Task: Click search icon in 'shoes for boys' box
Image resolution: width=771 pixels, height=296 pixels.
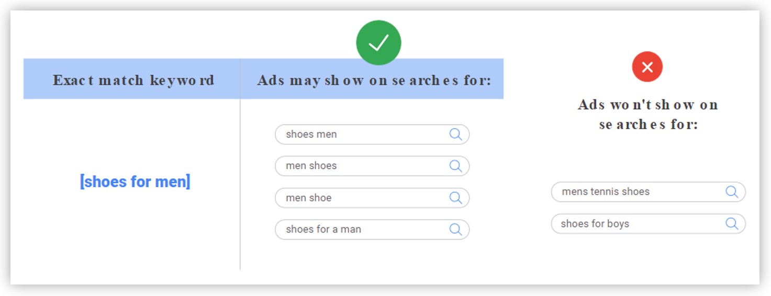Action: (732, 224)
